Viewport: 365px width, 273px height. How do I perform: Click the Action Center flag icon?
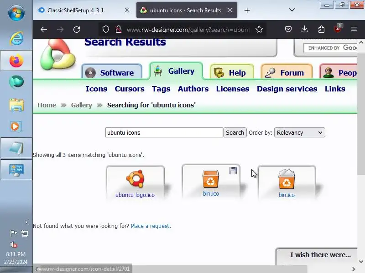click(13, 233)
